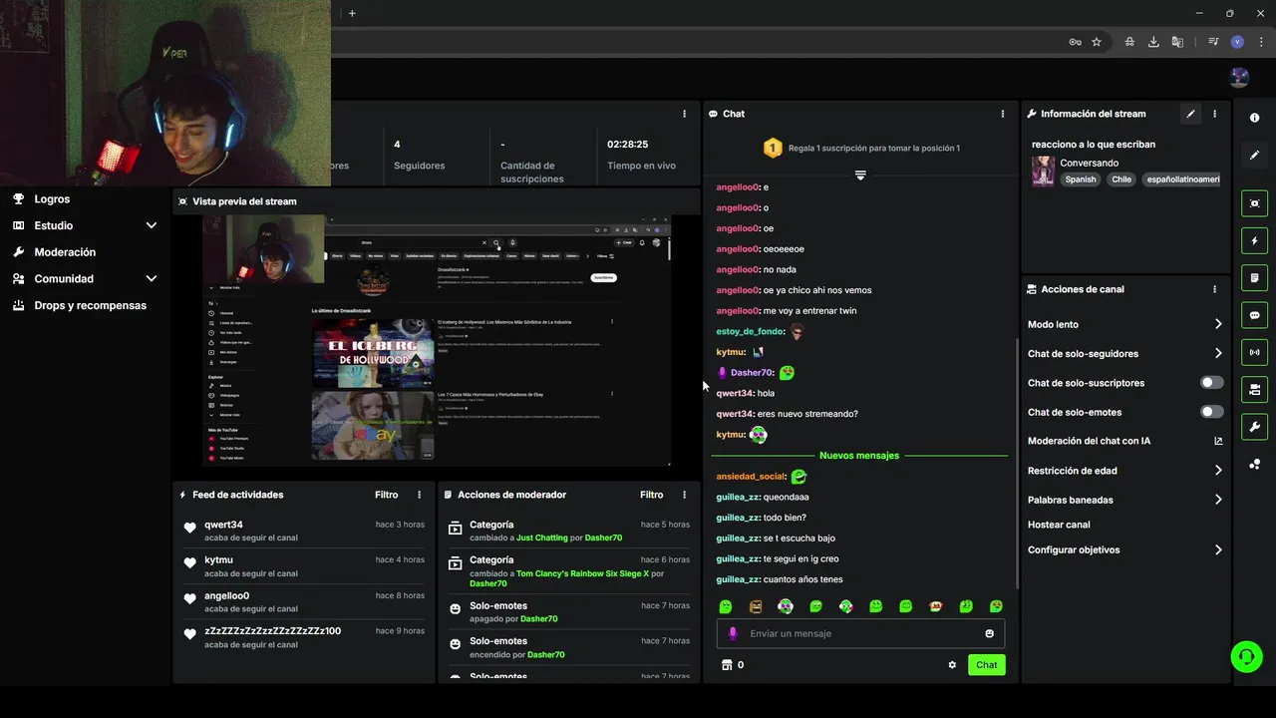Screen dimensions: 1276x718
Task: Click the wrench icon in the right sidebar
Action: click(1254, 427)
